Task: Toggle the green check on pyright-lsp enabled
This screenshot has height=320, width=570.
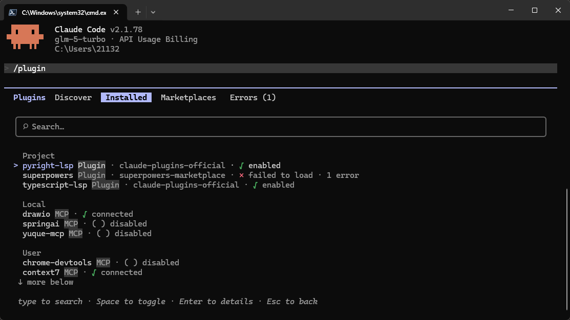Action: tap(241, 166)
